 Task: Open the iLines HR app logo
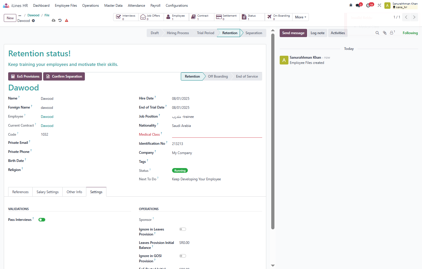point(6,6)
